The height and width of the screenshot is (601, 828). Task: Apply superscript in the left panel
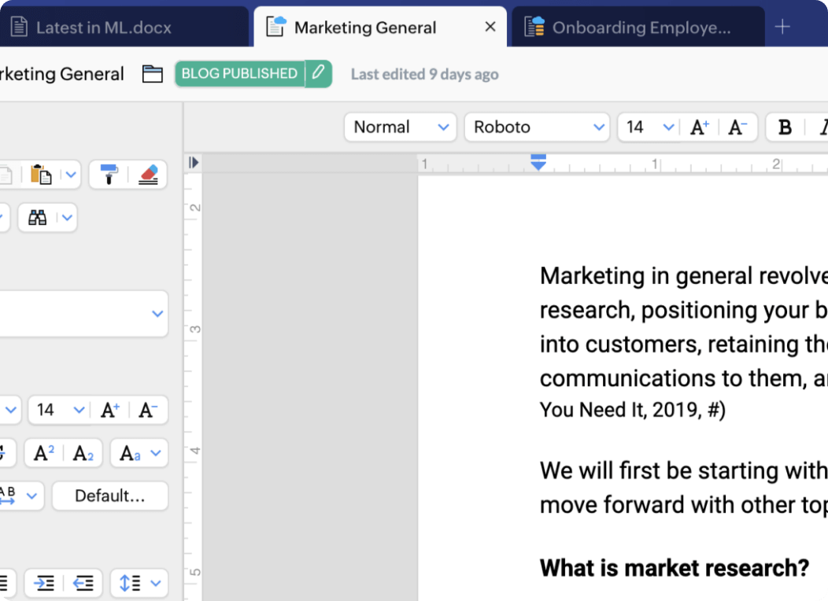click(44, 453)
